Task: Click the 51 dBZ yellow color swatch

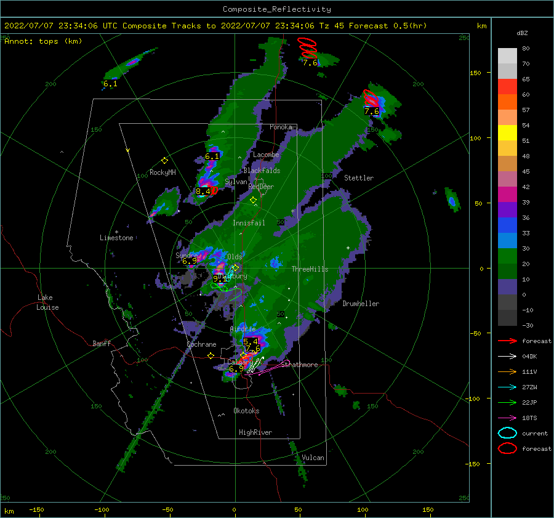Action: click(x=507, y=132)
